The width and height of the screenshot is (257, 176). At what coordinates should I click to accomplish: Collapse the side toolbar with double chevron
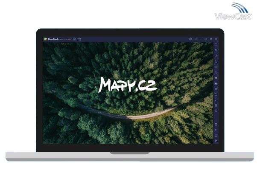click(x=216, y=39)
